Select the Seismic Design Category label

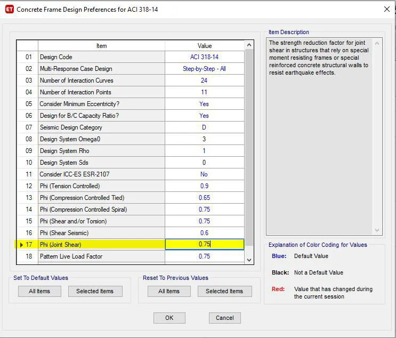click(x=71, y=127)
